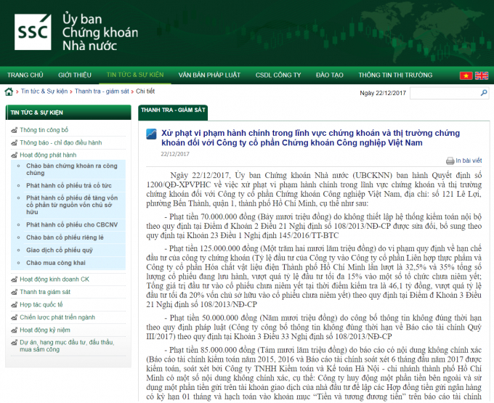This screenshot has width=494, height=403.
Task: Open the GIỚI THIỆU menu
Action: click(74, 75)
